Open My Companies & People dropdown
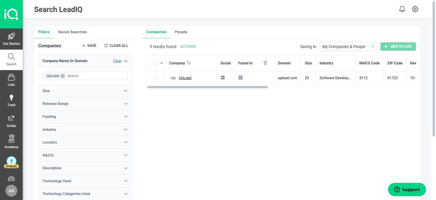The width and height of the screenshot is (436, 200). (x=348, y=46)
